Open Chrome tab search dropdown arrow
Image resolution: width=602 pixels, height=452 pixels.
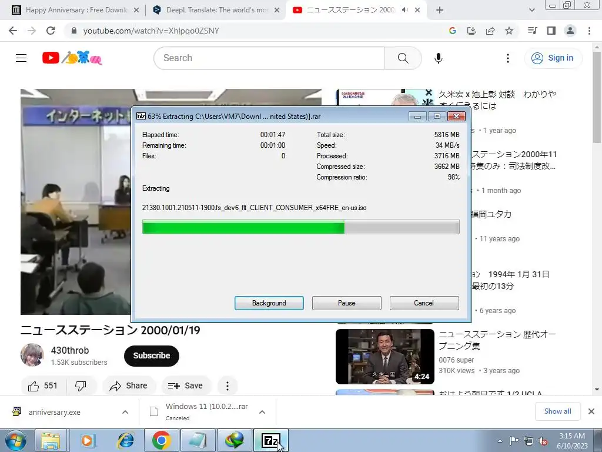point(531,10)
